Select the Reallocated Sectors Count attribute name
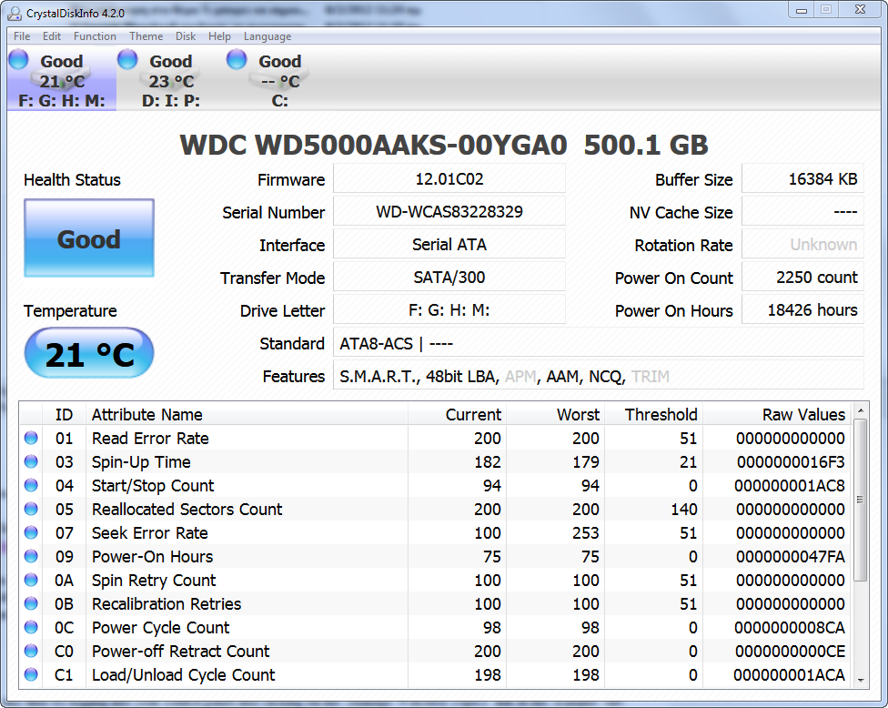 click(187, 510)
